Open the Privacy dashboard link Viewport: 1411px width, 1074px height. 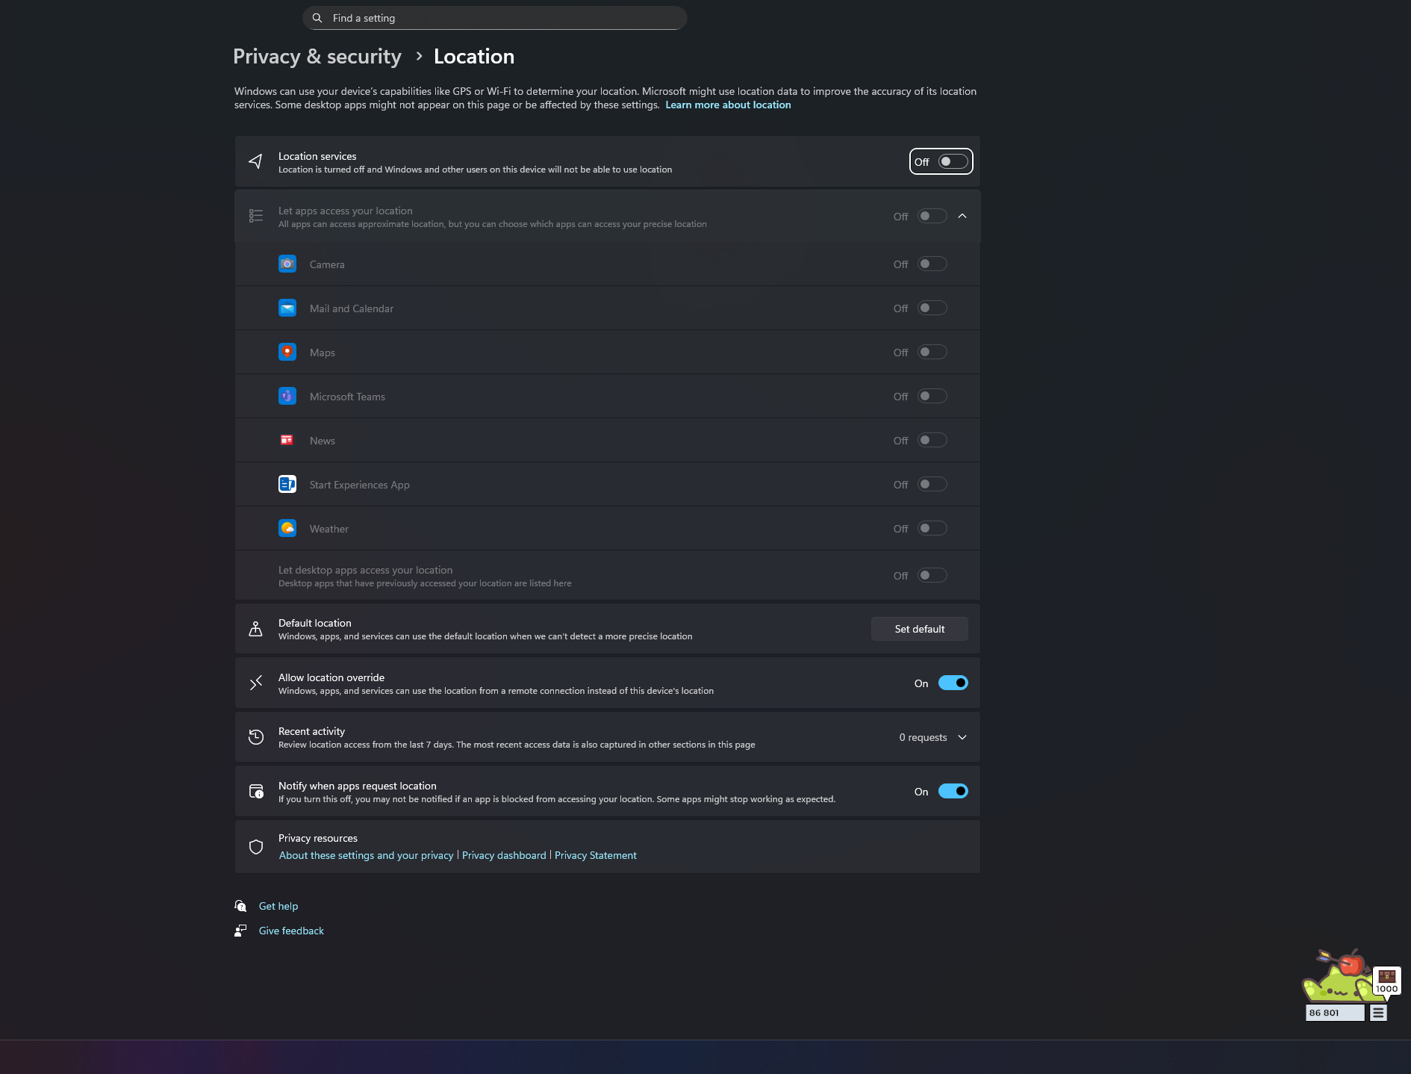click(504, 856)
